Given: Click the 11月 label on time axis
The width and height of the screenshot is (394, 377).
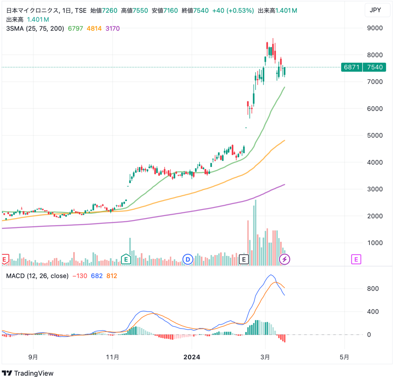Looking at the screenshot, I should click(x=113, y=357).
